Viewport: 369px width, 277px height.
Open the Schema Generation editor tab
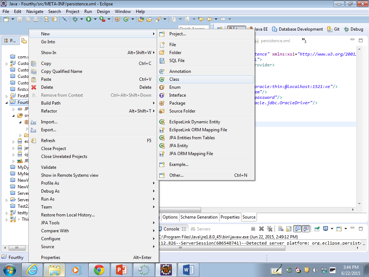pyautogui.click(x=199, y=217)
